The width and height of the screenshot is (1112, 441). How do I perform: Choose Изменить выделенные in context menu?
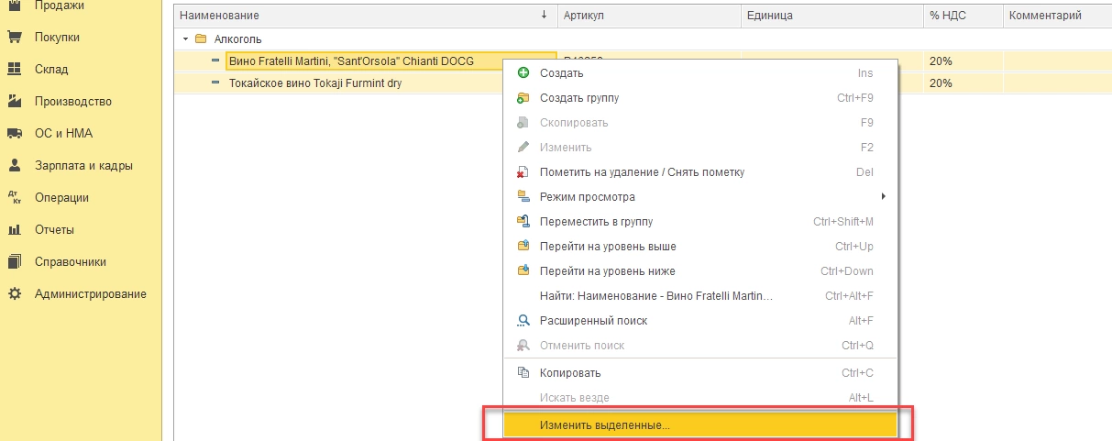pos(605,426)
